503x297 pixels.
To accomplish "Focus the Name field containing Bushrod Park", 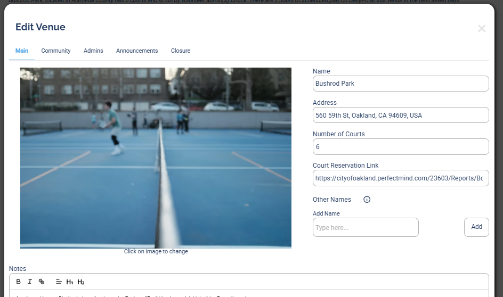I will pyautogui.click(x=401, y=84).
